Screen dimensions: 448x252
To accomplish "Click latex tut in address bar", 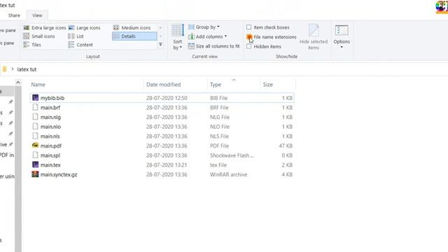I will coord(27,69).
